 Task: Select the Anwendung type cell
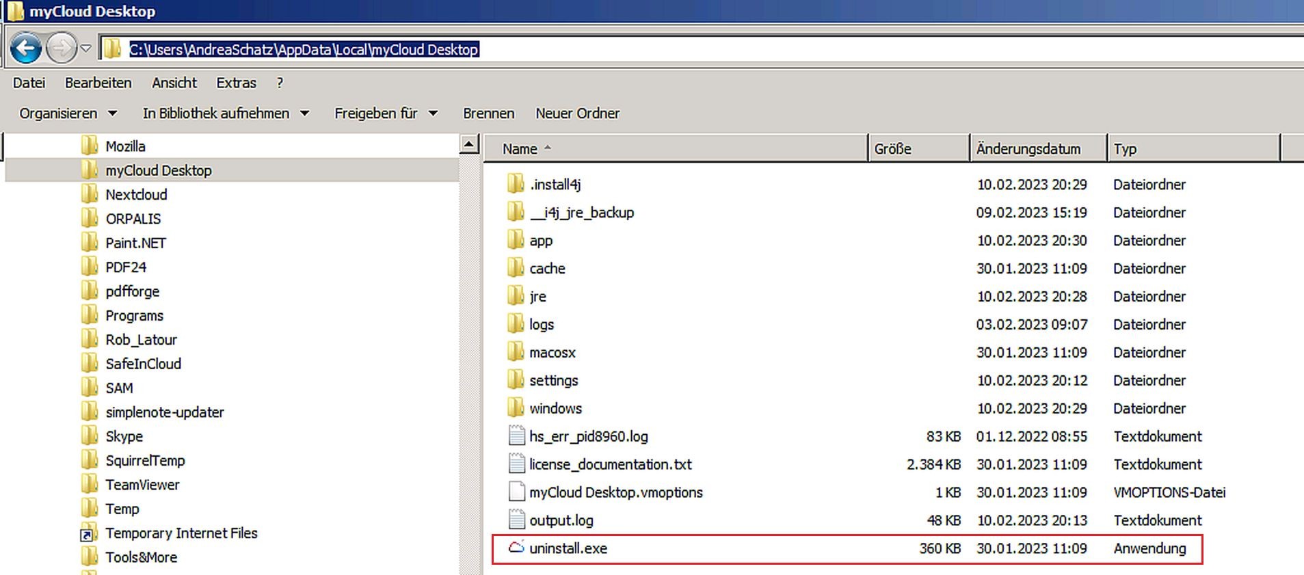(x=1149, y=548)
